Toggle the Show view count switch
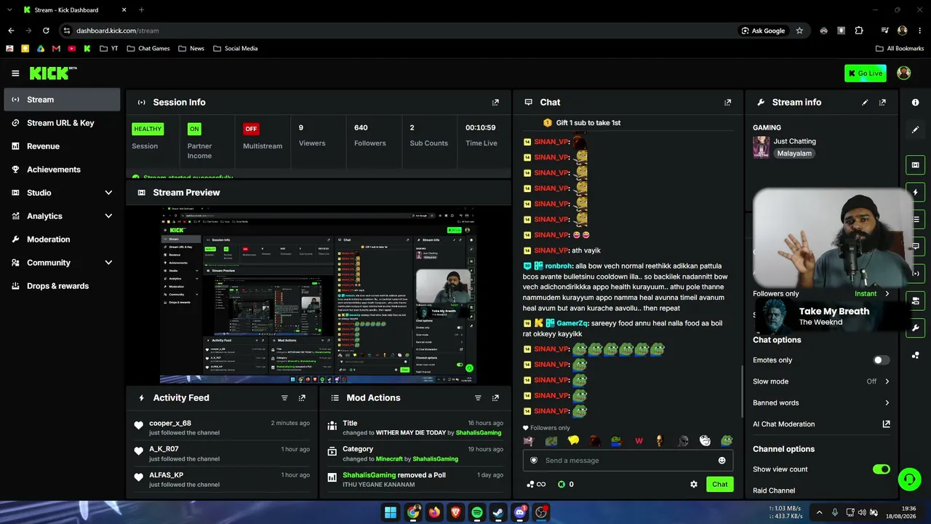This screenshot has height=524, width=931. [881, 469]
